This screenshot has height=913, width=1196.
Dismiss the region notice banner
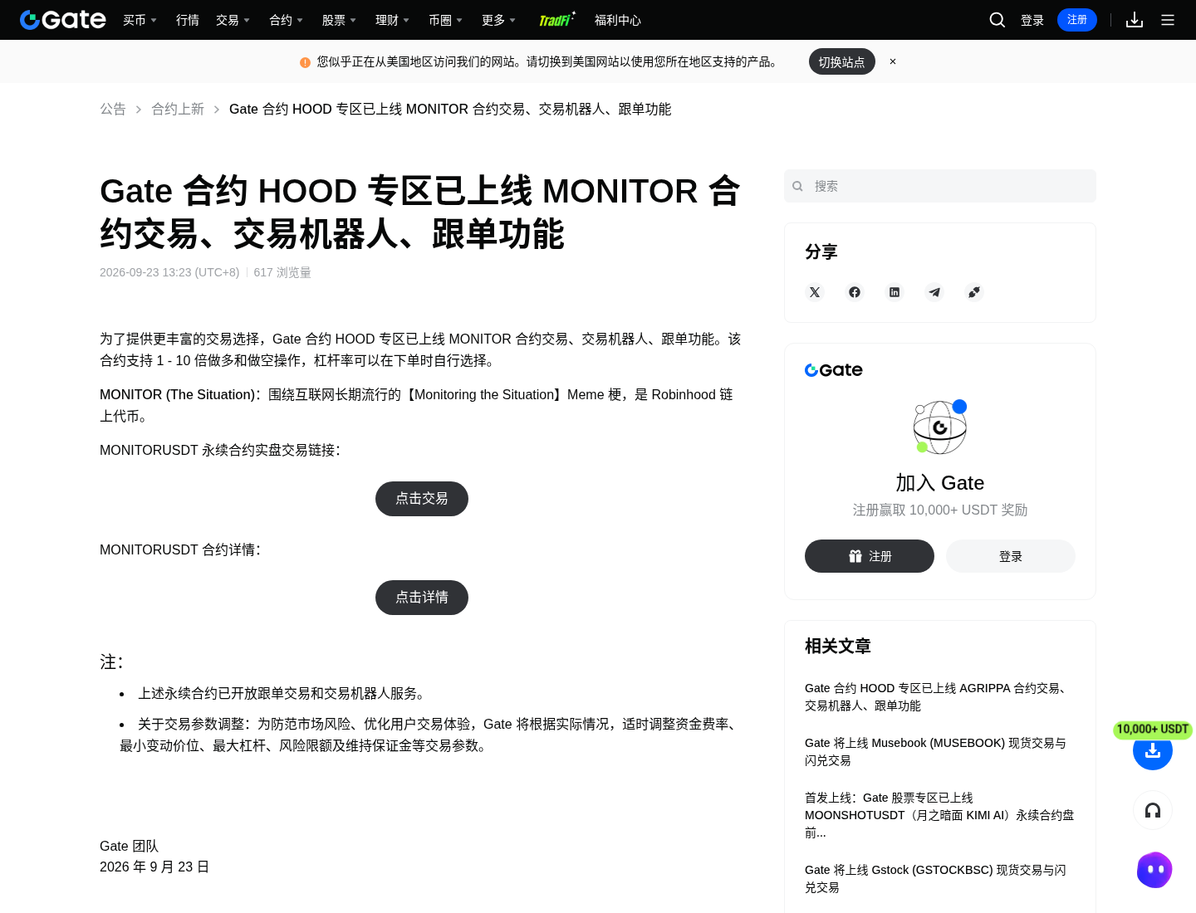click(893, 61)
